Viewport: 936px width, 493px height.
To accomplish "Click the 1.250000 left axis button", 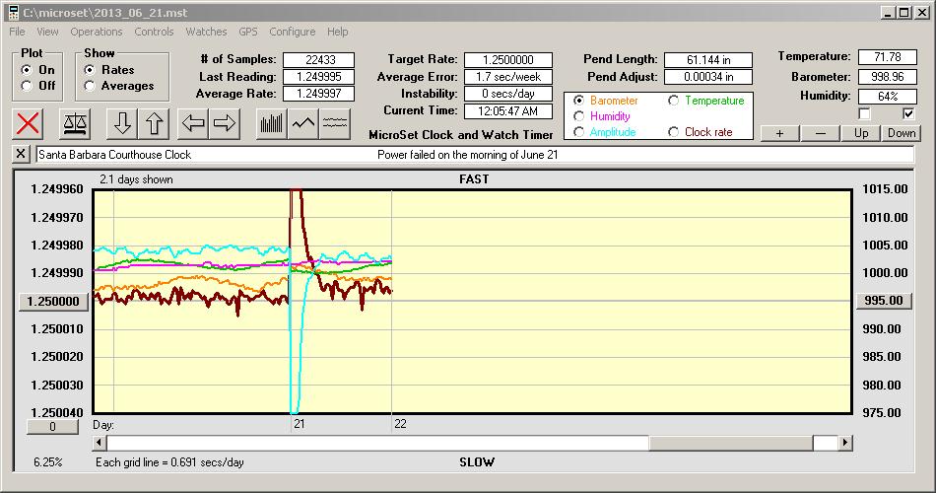I will (x=54, y=301).
